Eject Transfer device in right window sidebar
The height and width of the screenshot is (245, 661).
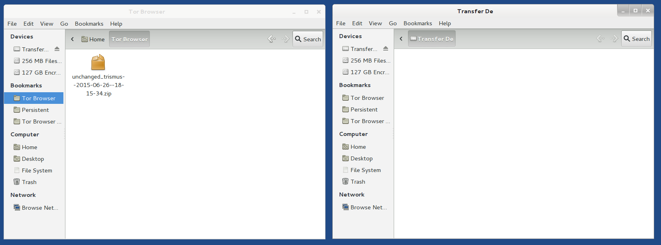click(386, 49)
